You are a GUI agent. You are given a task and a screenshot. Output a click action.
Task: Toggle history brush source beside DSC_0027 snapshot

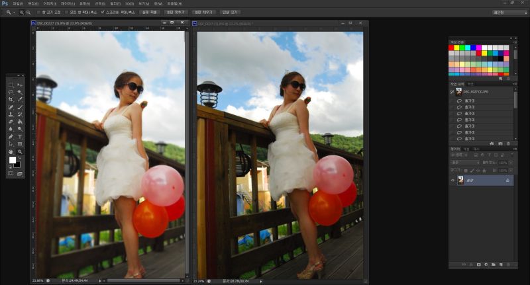coord(452,92)
